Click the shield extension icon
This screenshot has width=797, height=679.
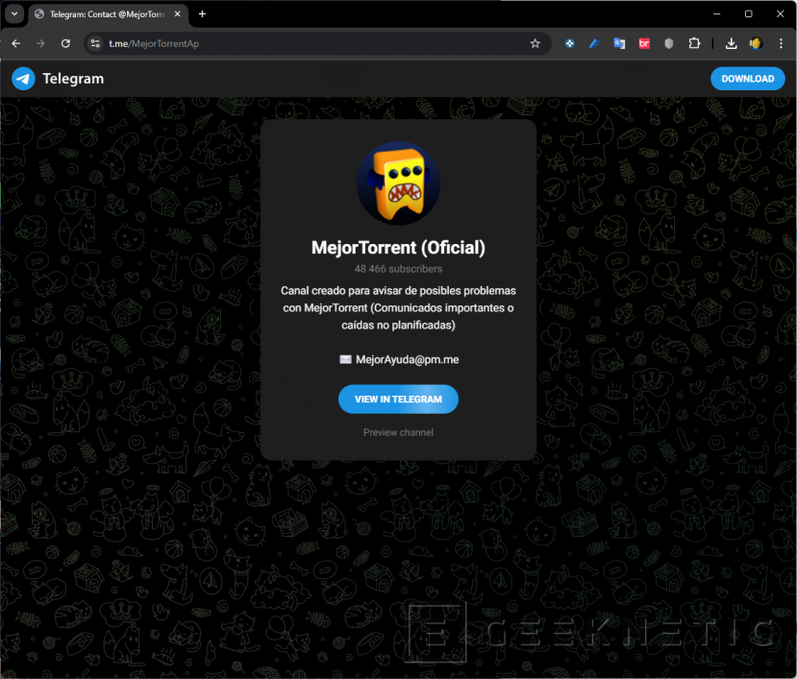click(669, 43)
